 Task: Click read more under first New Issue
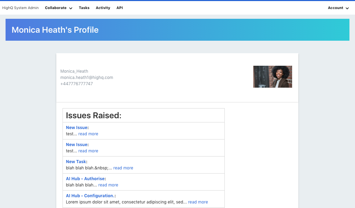tap(88, 134)
